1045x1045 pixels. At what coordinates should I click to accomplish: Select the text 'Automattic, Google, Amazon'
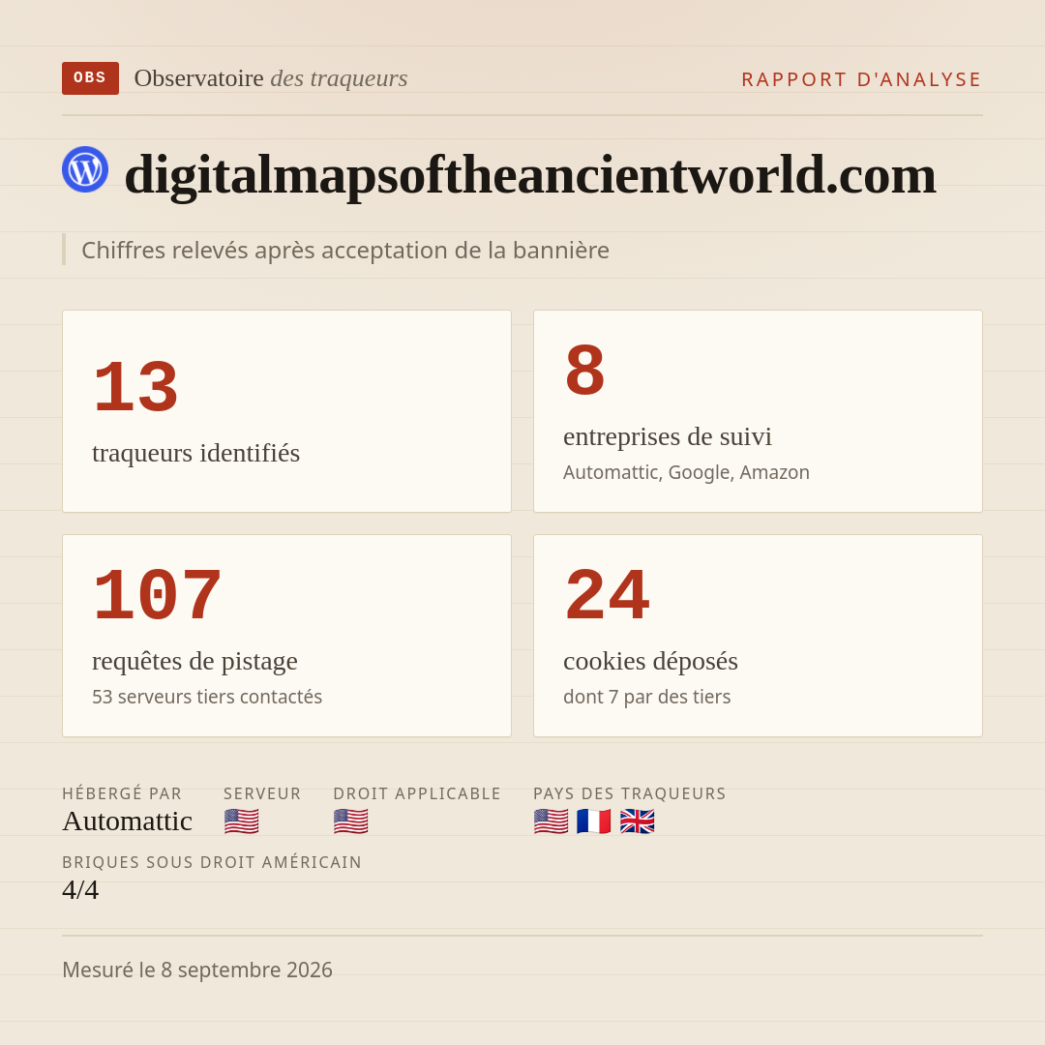pos(686,472)
